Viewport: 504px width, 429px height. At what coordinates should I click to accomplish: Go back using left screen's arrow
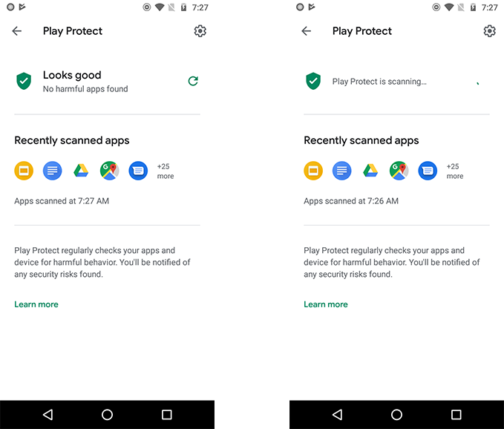click(x=17, y=31)
